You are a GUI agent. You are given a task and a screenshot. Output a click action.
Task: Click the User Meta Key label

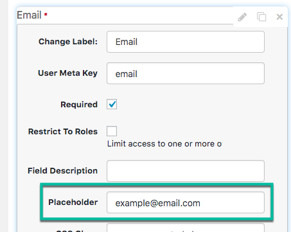click(67, 73)
